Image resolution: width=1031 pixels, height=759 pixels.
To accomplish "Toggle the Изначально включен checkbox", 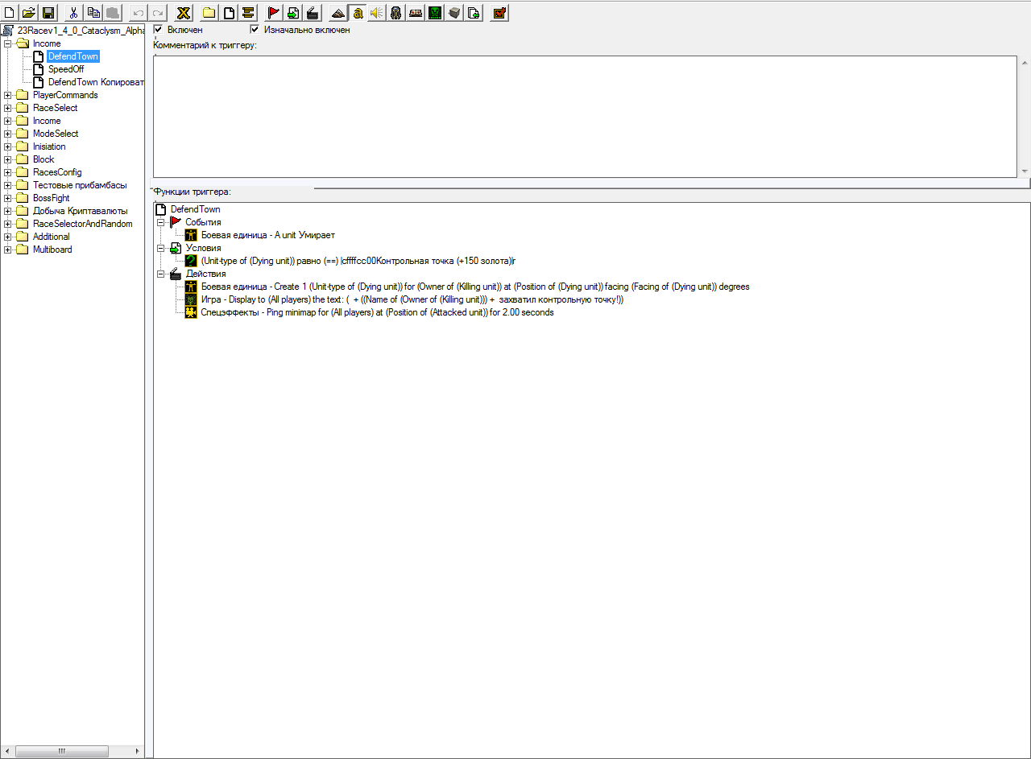I will pos(255,30).
